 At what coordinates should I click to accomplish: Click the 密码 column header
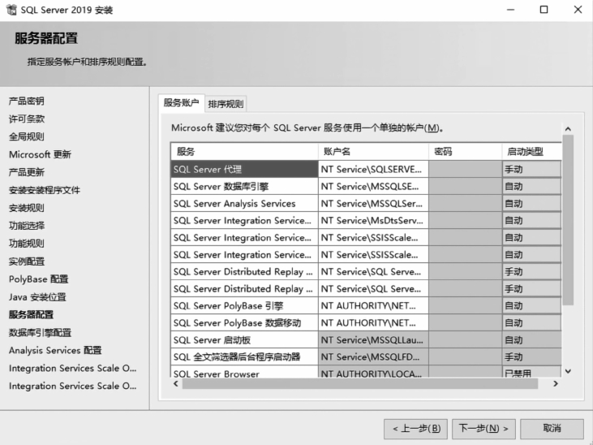(465, 152)
